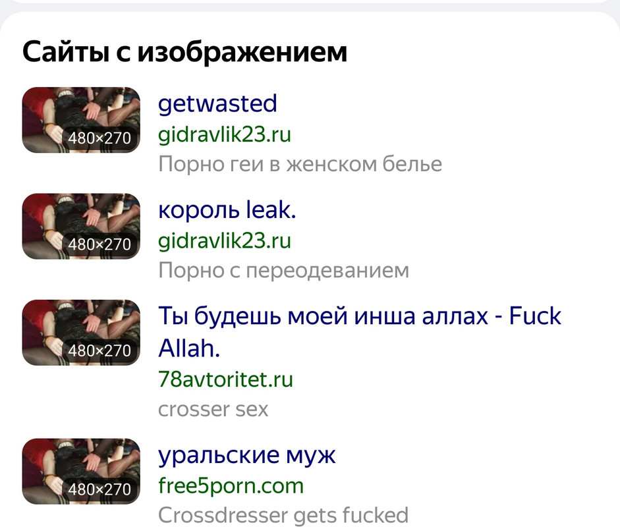Open thumbnail beside the getwasted result

click(81, 120)
